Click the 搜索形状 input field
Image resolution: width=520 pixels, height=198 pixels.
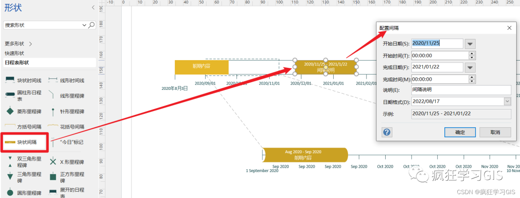pyautogui.click(x=42, y=25)
